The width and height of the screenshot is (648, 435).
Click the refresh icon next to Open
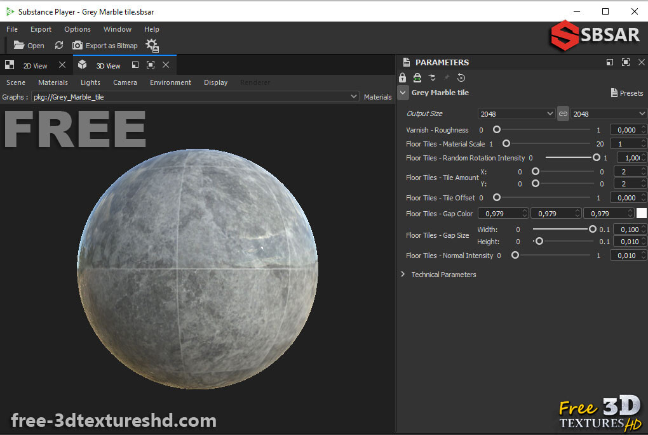[58, 45]
